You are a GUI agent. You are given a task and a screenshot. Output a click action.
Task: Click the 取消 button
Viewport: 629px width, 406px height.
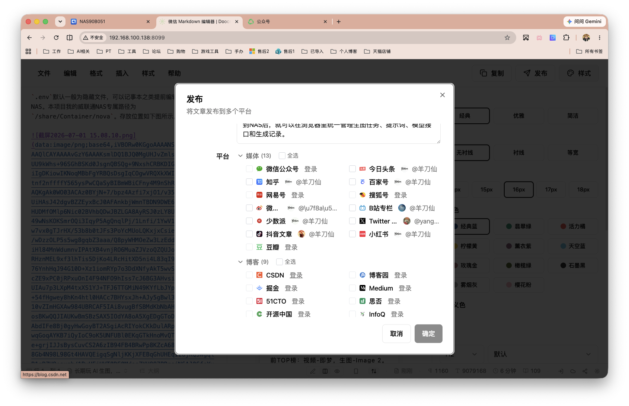pos(396,334)
